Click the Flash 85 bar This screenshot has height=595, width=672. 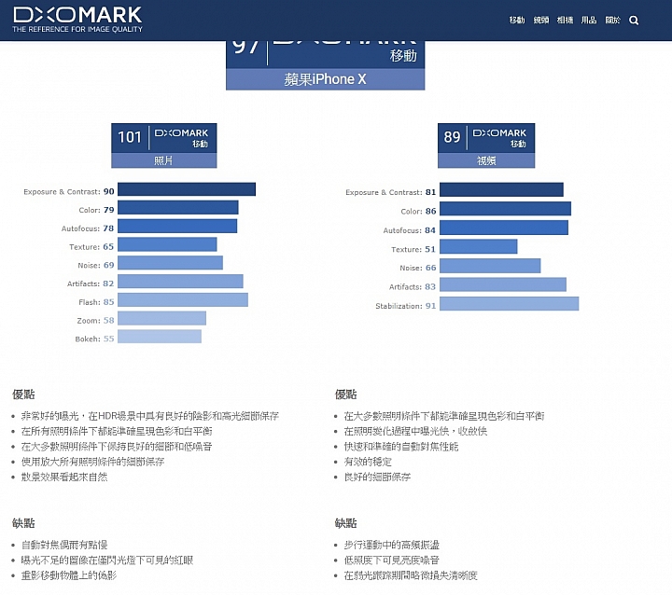coord(183,300)
